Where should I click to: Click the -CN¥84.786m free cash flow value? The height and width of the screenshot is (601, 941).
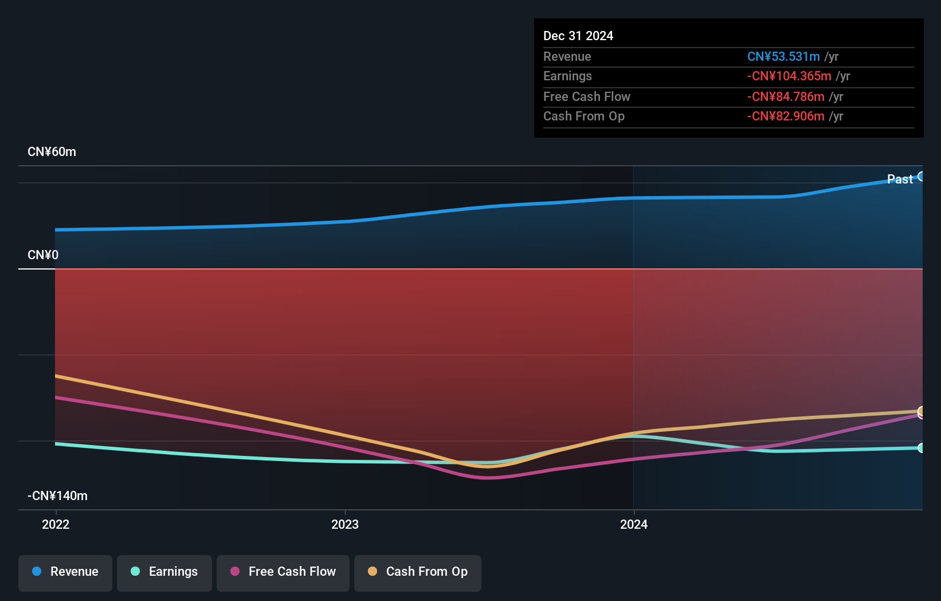pyautogui.click(x=786, y=97)
